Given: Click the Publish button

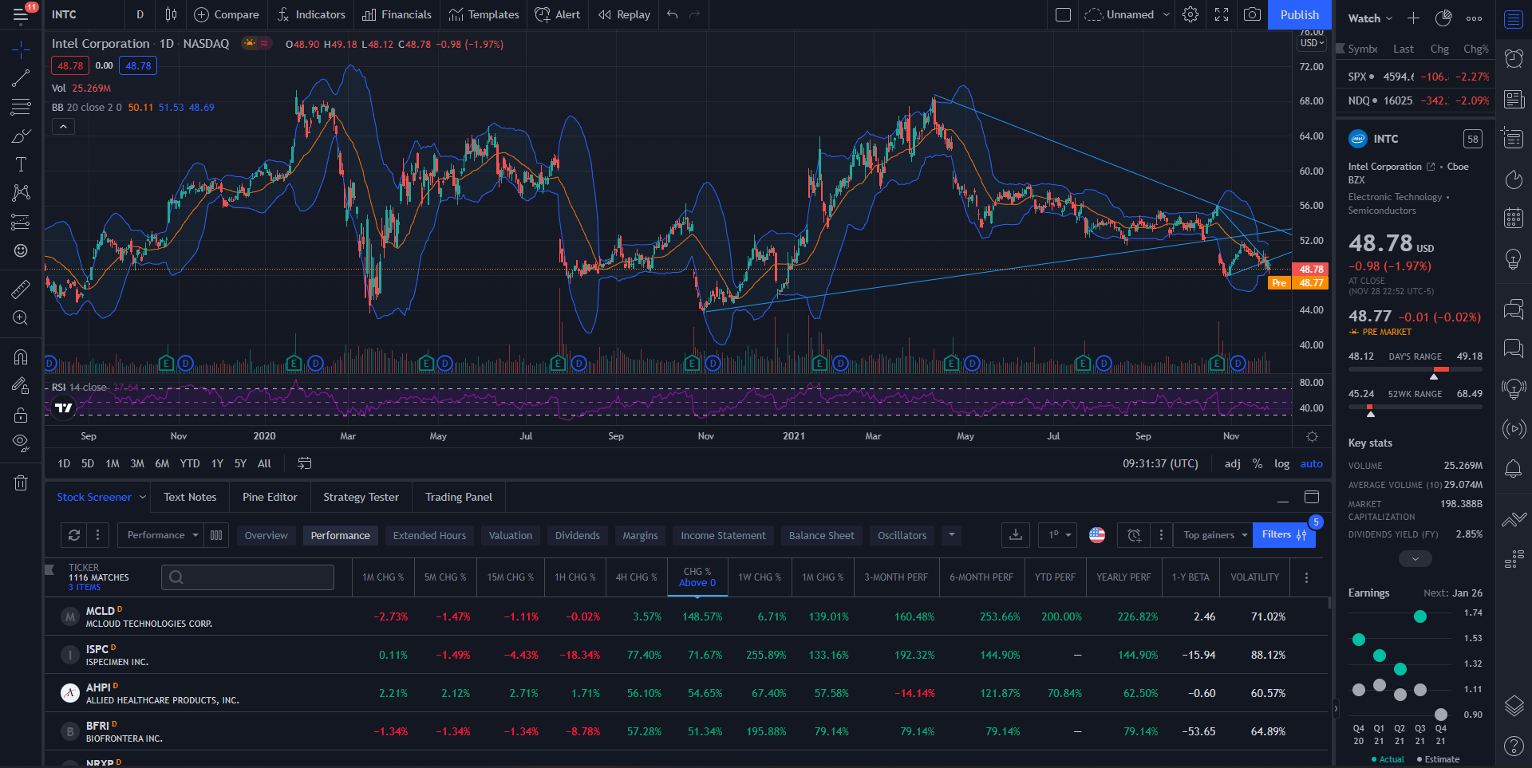Looking at the screenshot, I should click(1299, 14).
